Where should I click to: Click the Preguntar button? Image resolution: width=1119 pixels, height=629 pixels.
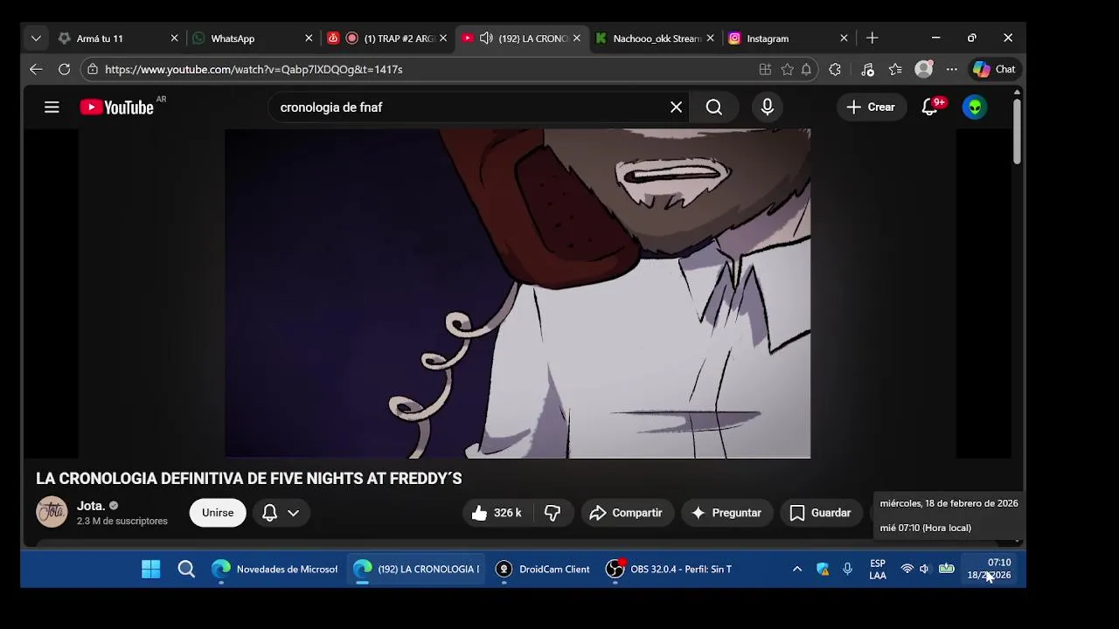(x=727, y=513)
